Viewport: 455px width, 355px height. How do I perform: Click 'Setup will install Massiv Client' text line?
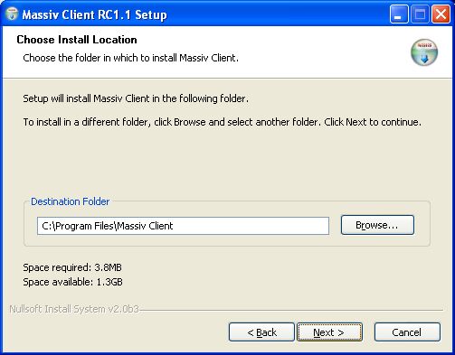(136, 98)
